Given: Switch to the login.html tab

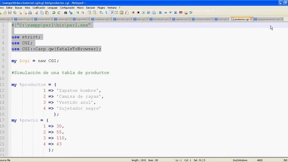Looking at the screenshot, I should click(81, 19).
